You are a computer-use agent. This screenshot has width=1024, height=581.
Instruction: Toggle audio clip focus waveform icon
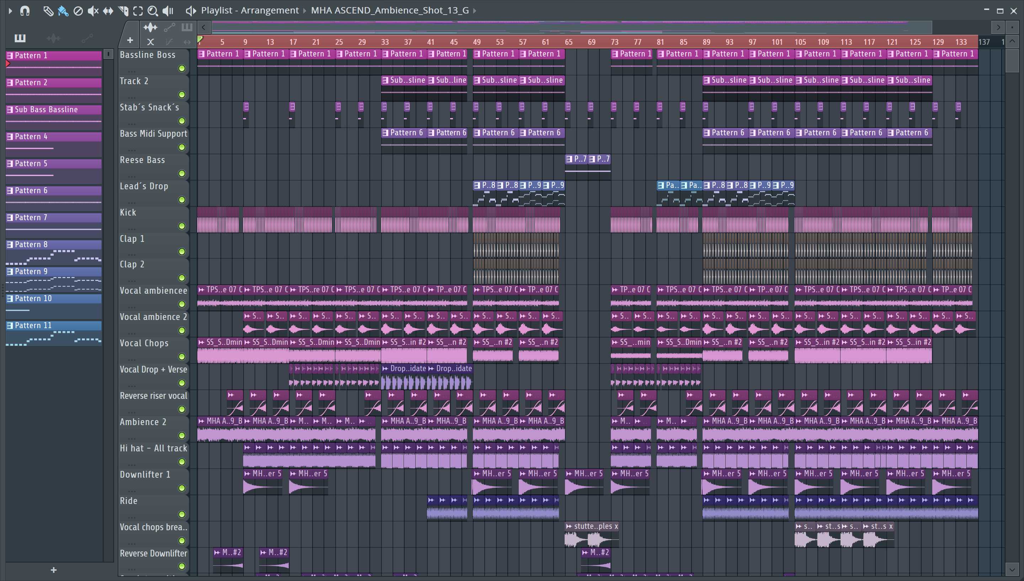tap(150, 27)
